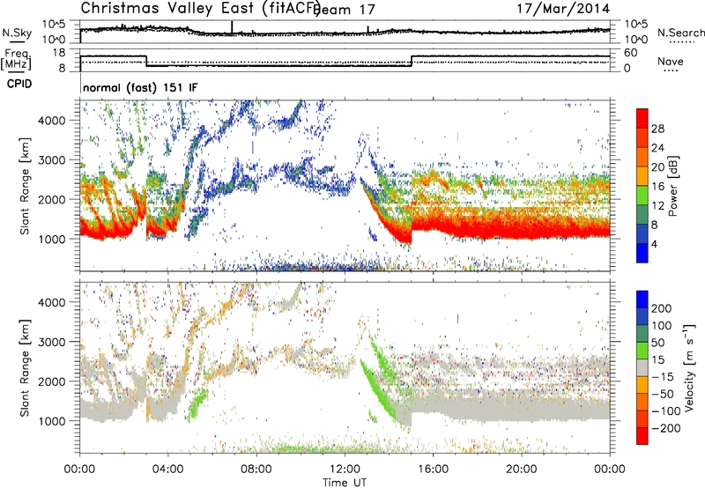This screenshot has height=488, width=705.
Task: Click the Time UT axis title
Action: (345, 483)
